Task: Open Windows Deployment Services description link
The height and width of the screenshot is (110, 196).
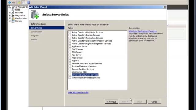Action: pos(143,31)
